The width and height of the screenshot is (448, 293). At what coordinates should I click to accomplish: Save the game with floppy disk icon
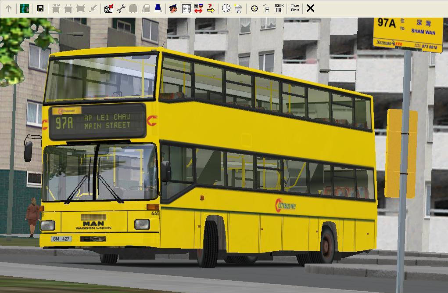tap(40, 8)
